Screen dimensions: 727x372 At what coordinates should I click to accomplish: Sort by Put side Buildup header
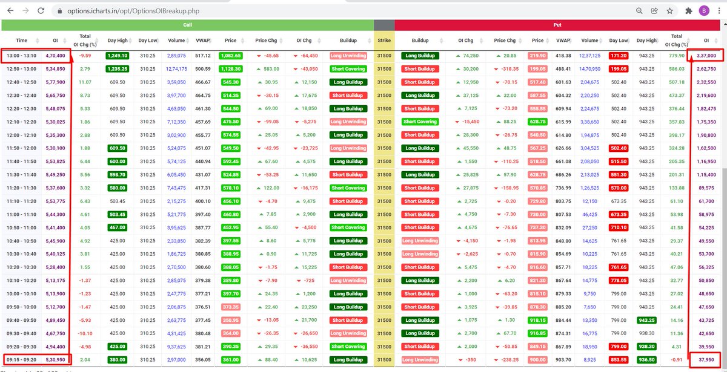(419, 41)
